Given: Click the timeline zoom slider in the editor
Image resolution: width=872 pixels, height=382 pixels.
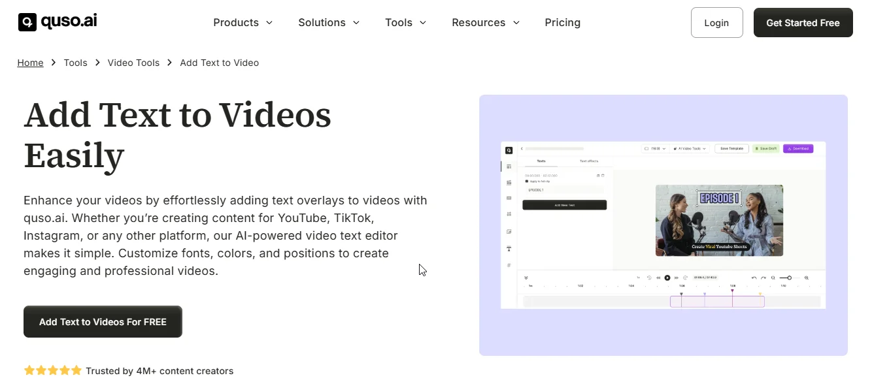Looking at the screenshot, I should (x=790, y=278).
